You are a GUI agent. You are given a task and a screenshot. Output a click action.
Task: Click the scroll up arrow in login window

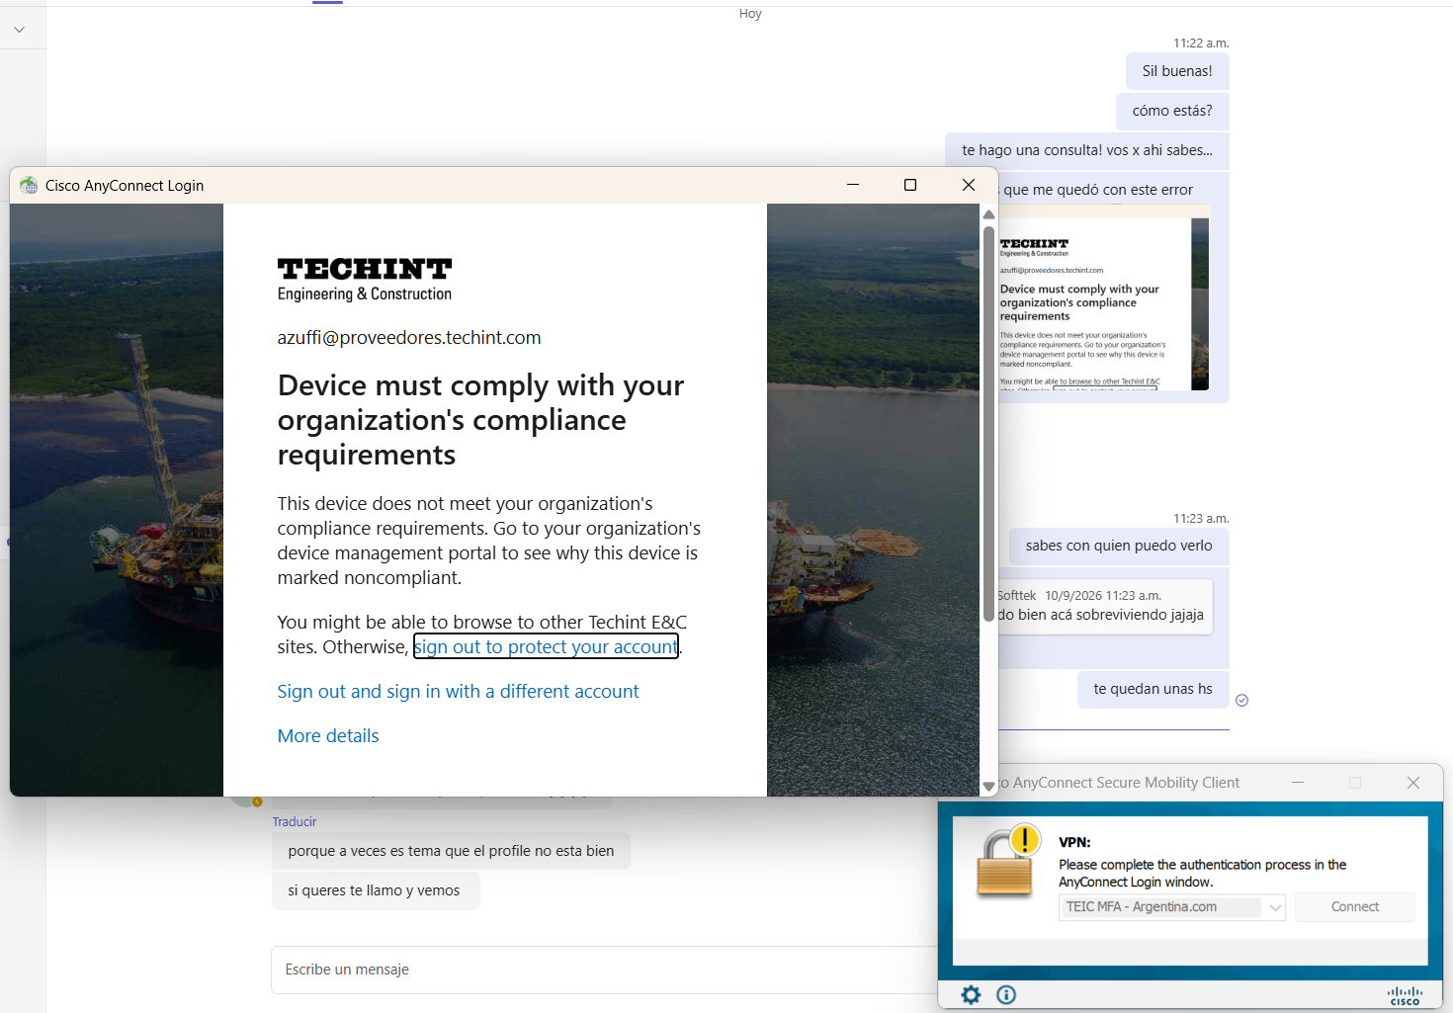pos(988,214)
